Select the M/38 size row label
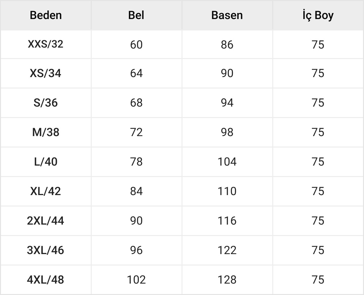 pyautogui.click(x=46, y=132)
